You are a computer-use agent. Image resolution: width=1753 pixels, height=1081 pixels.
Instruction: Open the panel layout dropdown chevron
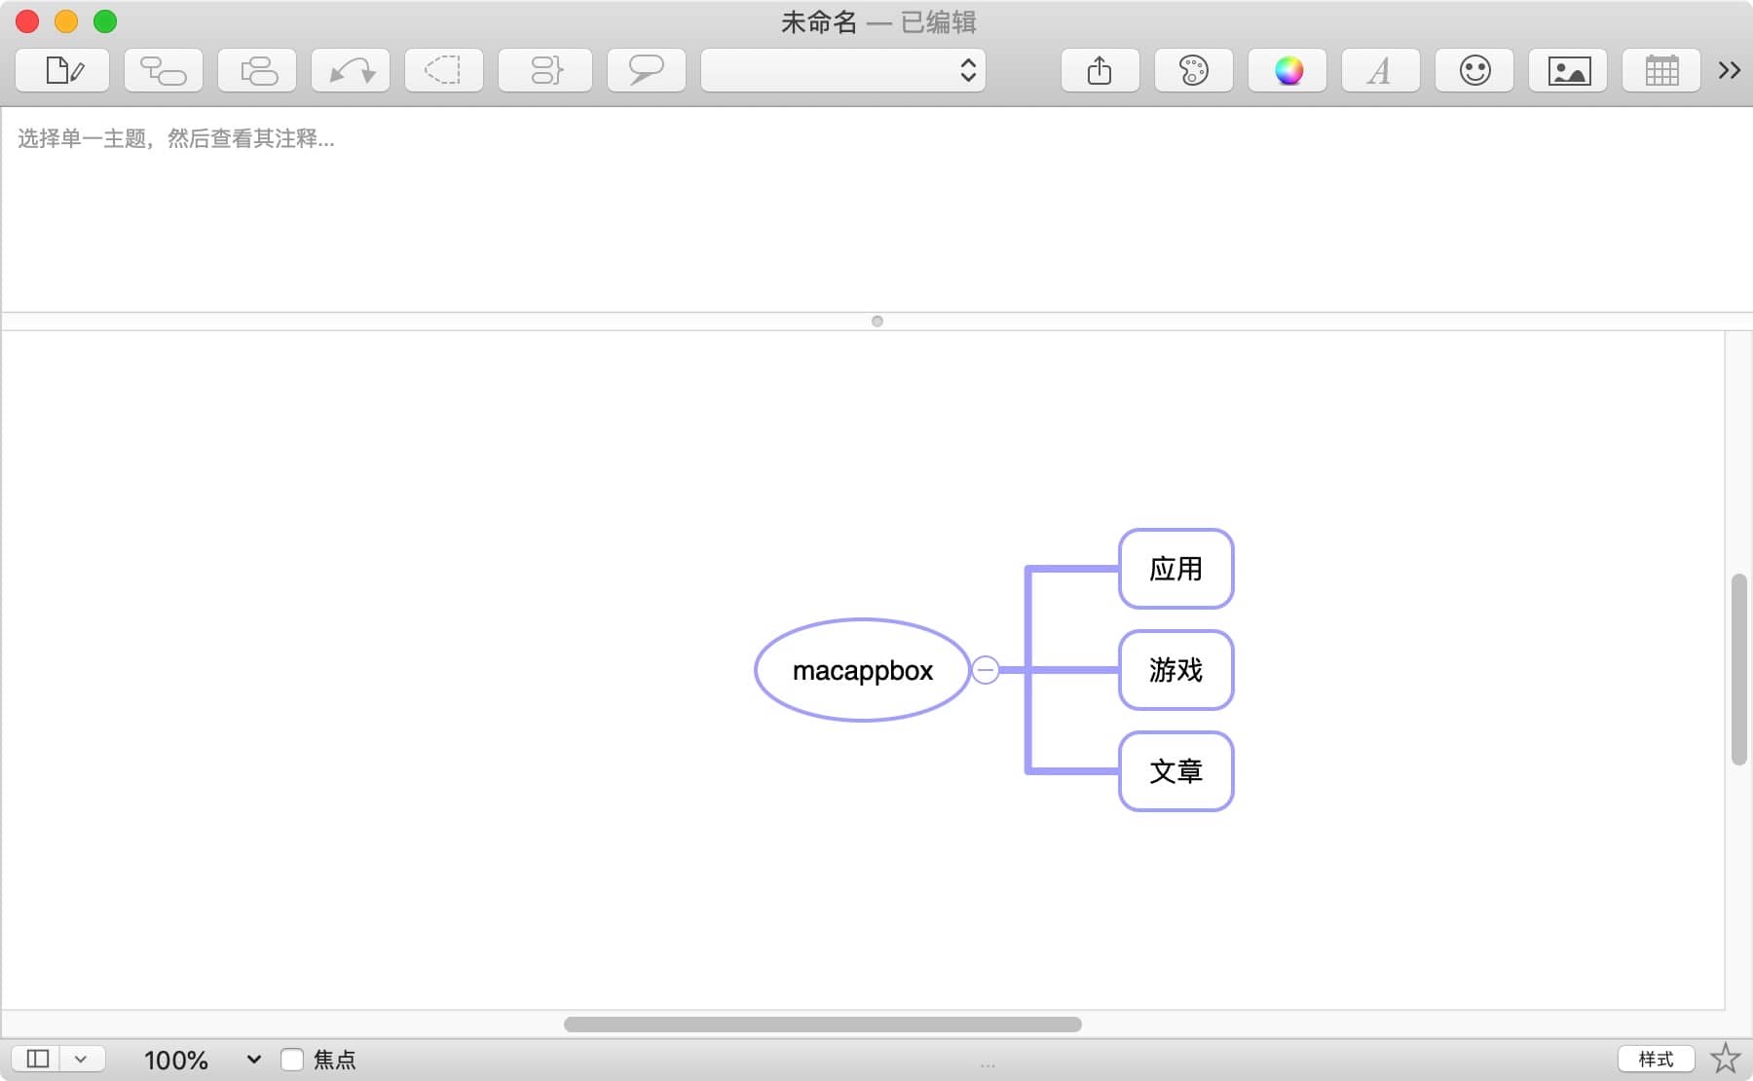(82, 1059)
